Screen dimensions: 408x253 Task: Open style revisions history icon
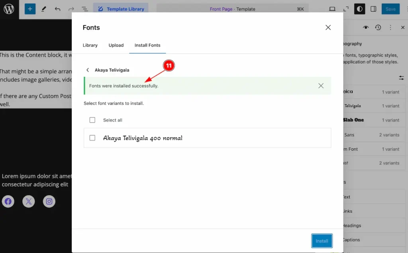coord(378,27)
